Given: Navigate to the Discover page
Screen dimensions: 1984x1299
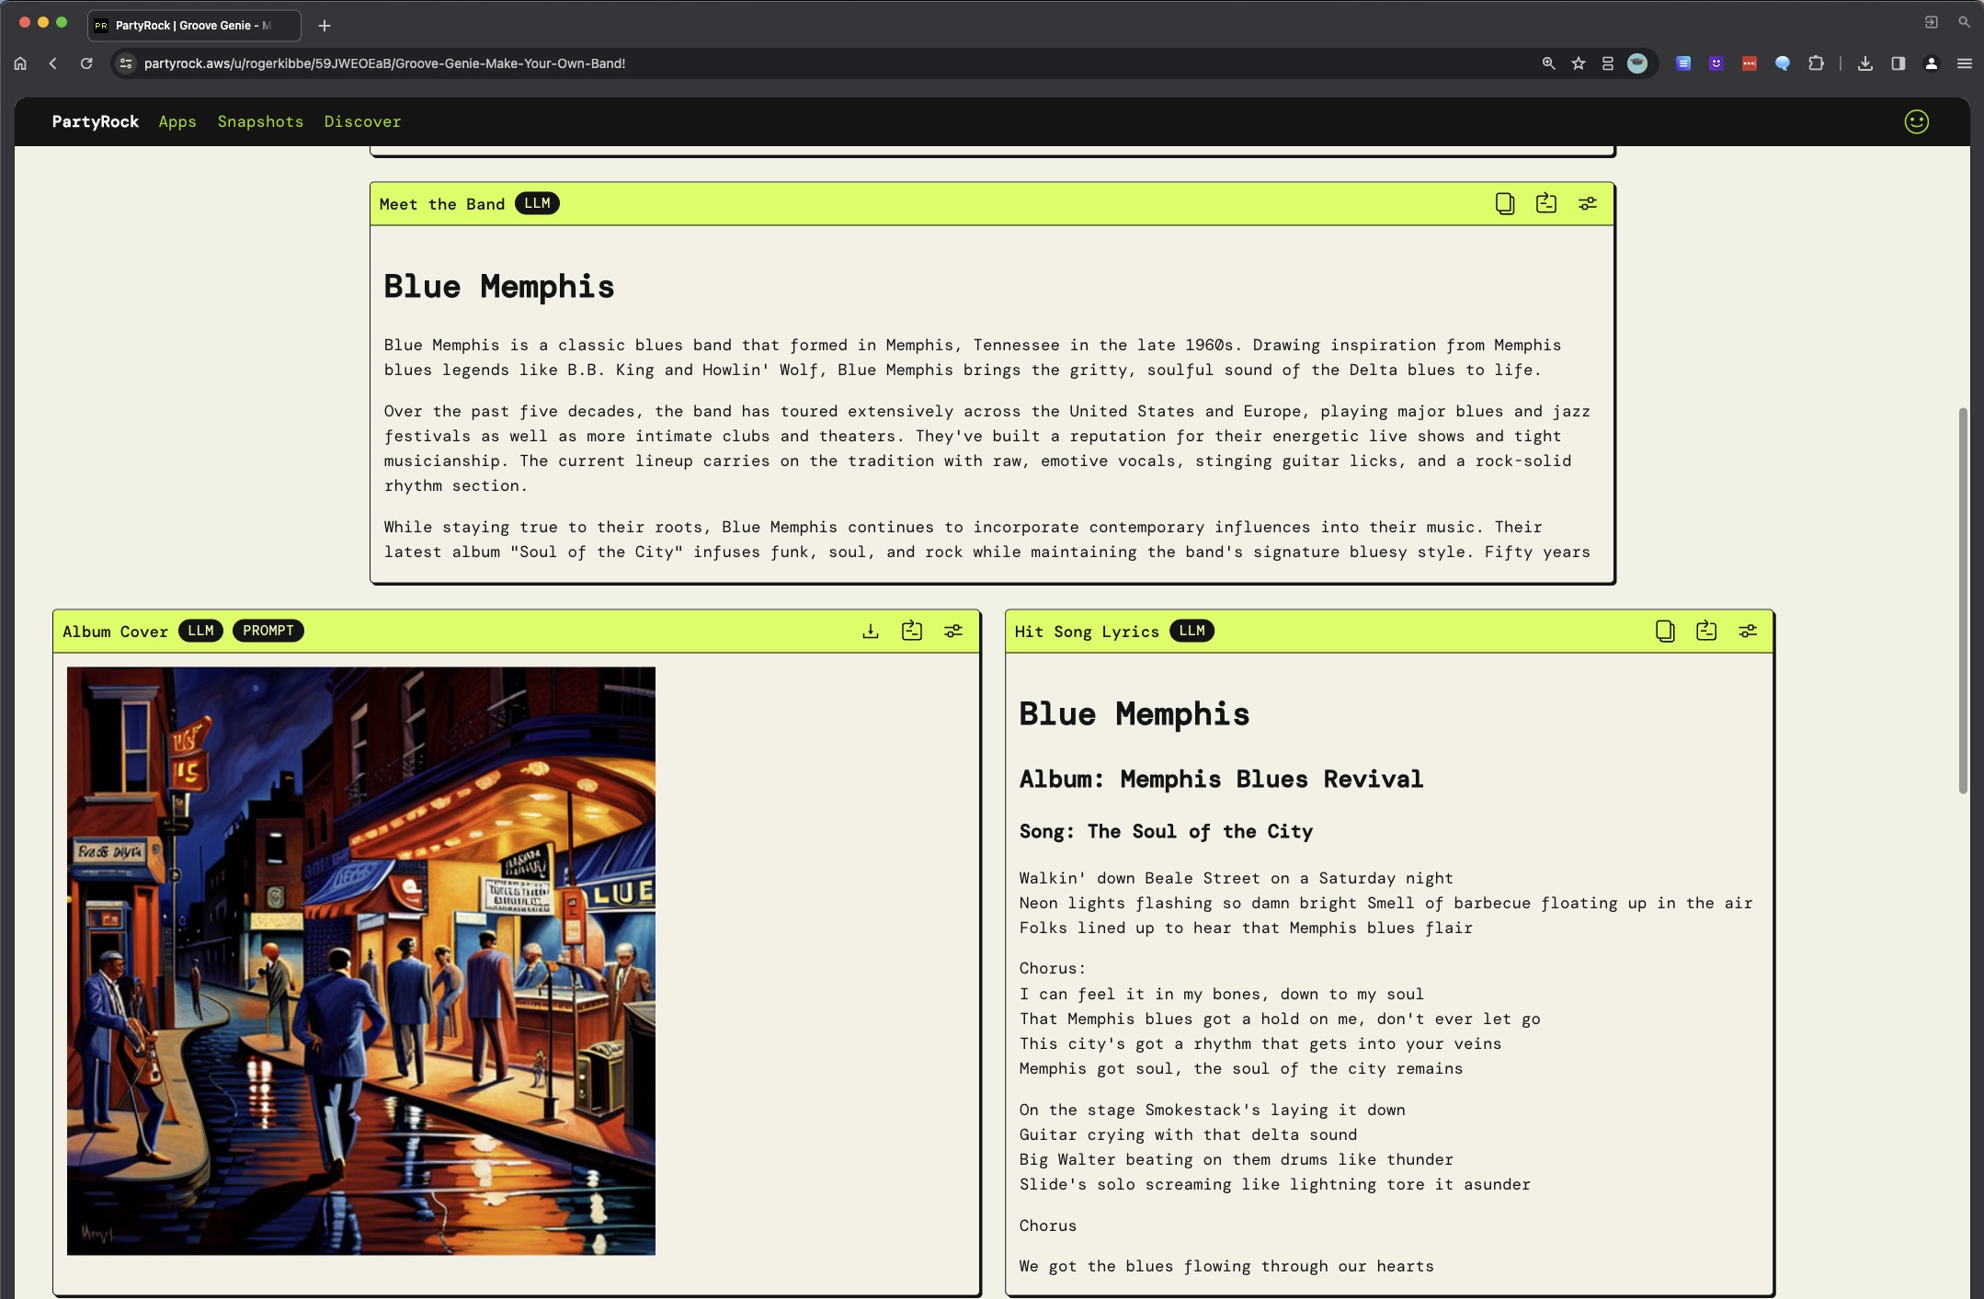Looking at the screenshot, I should point(362,121).
